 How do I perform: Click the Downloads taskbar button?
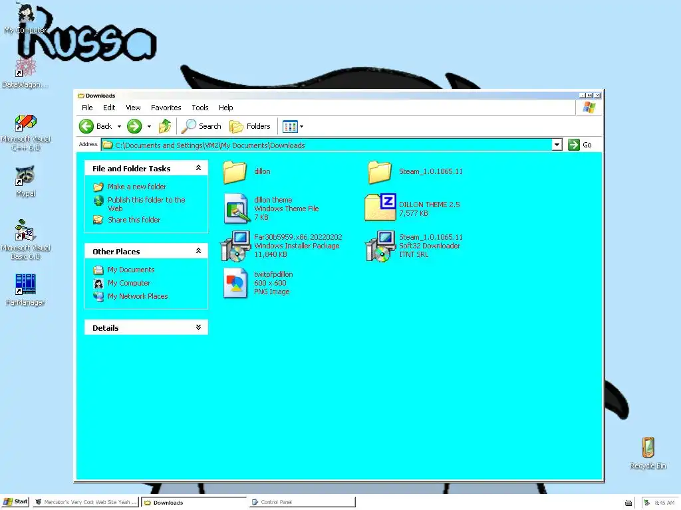(x=194, y=502)
